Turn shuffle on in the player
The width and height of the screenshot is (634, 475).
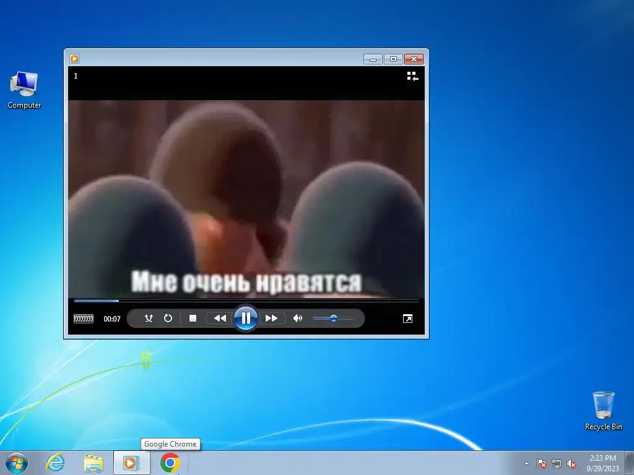coord(149,319)
